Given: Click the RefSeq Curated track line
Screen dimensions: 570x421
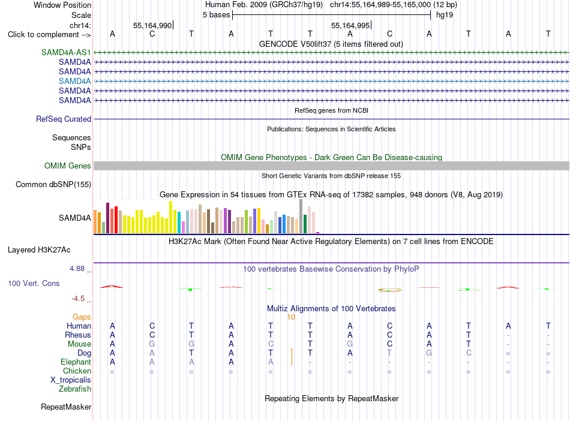Looking at the screenshot, I should coord(332,119).
